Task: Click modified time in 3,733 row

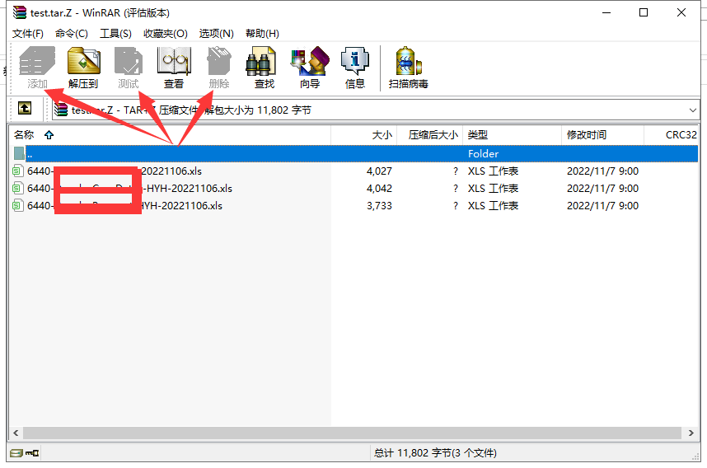Action: click(602, 206)
